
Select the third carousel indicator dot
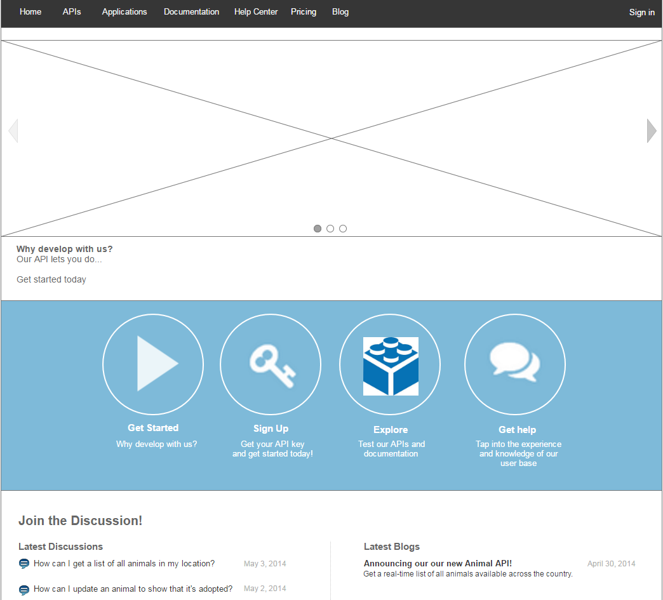(343, 229)
